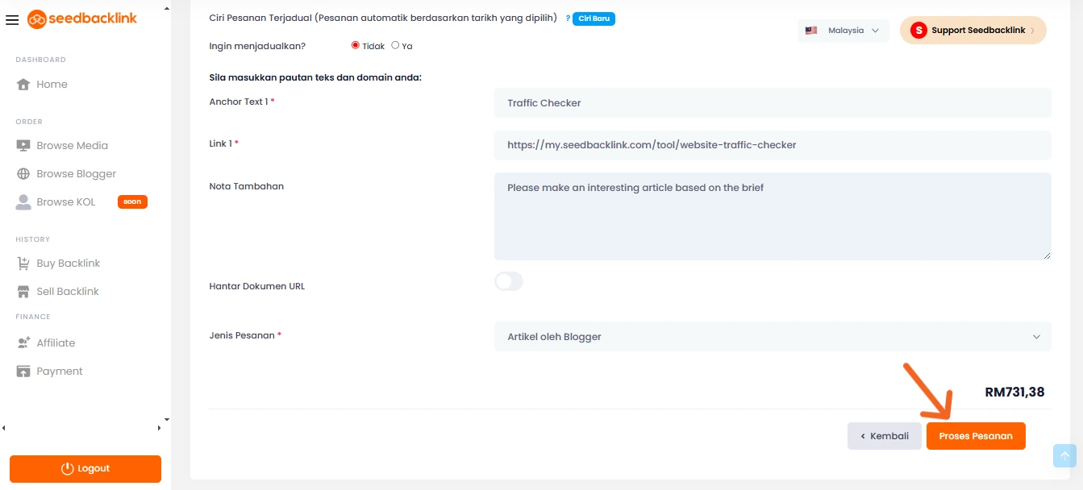
Task: Click the Seedbacklink logo
Action: pyautogui.click(x=82, y=19)
